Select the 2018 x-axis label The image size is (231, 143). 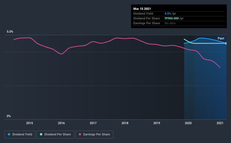click(x=125, y=123)
